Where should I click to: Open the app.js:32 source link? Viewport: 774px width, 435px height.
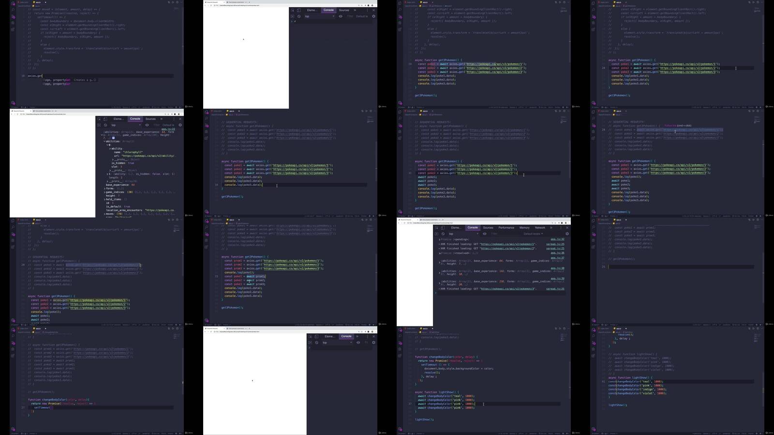(557, 239)
